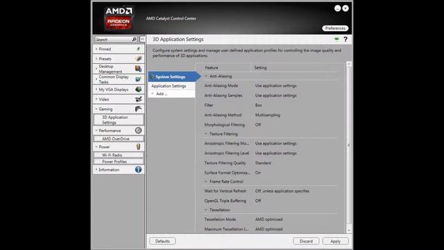The width and height of the screenshot is (444, 250).
Task: Open Wi-Fi Radio page
Action: tap(119, 155)
